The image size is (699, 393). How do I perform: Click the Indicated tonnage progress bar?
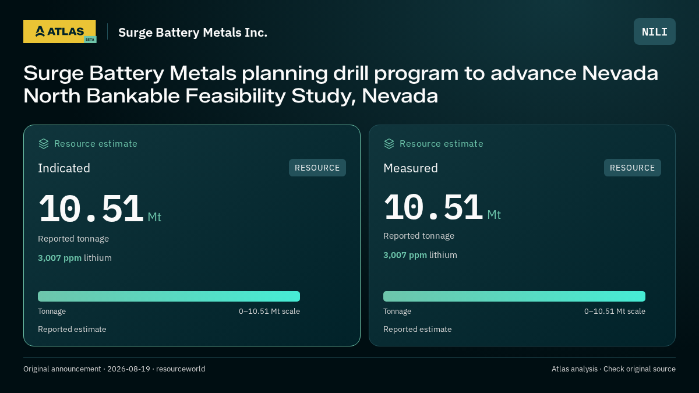point(169,296)
